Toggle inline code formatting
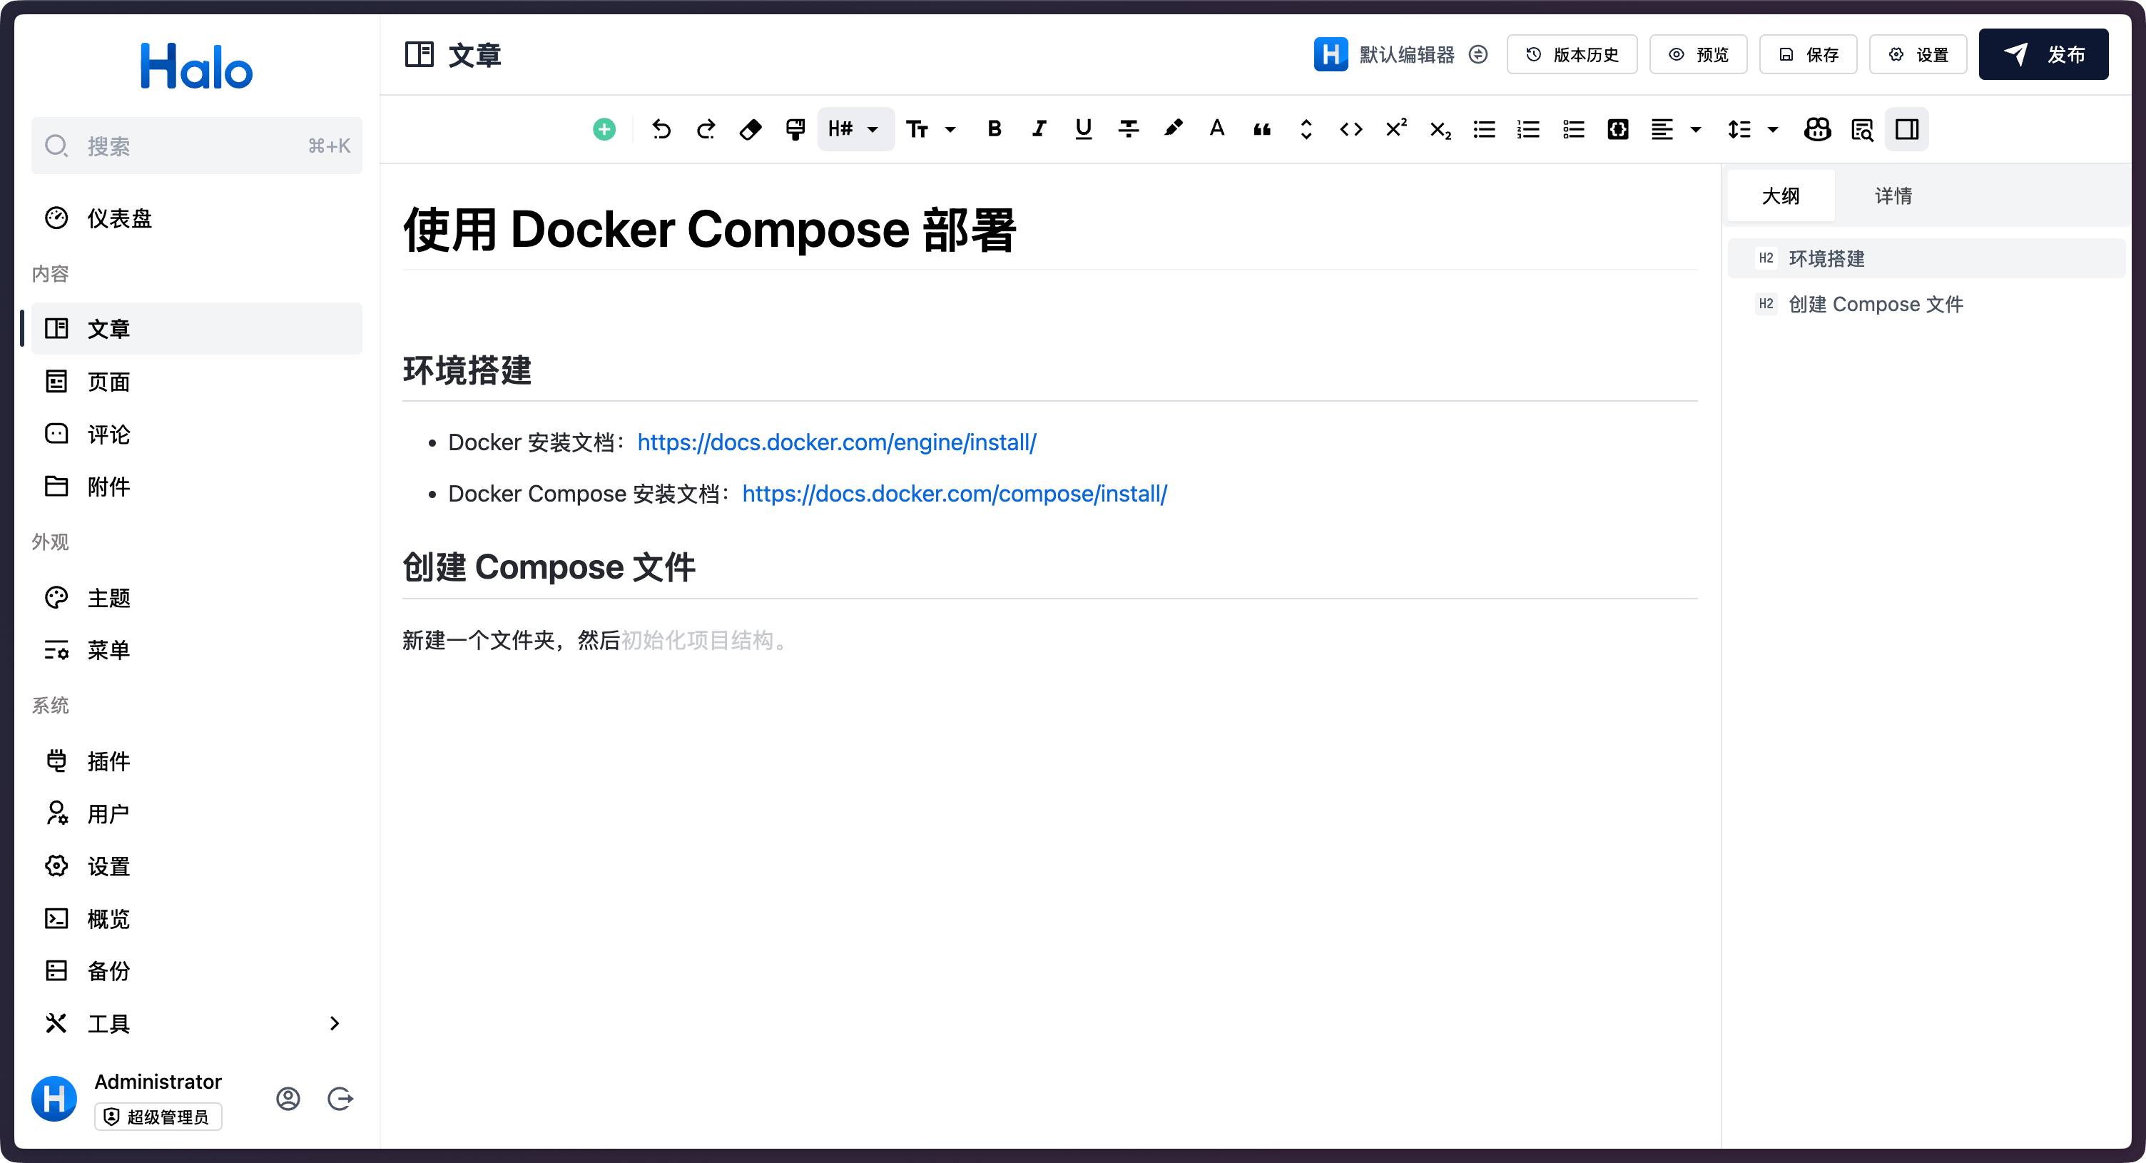 [1351, 129]
